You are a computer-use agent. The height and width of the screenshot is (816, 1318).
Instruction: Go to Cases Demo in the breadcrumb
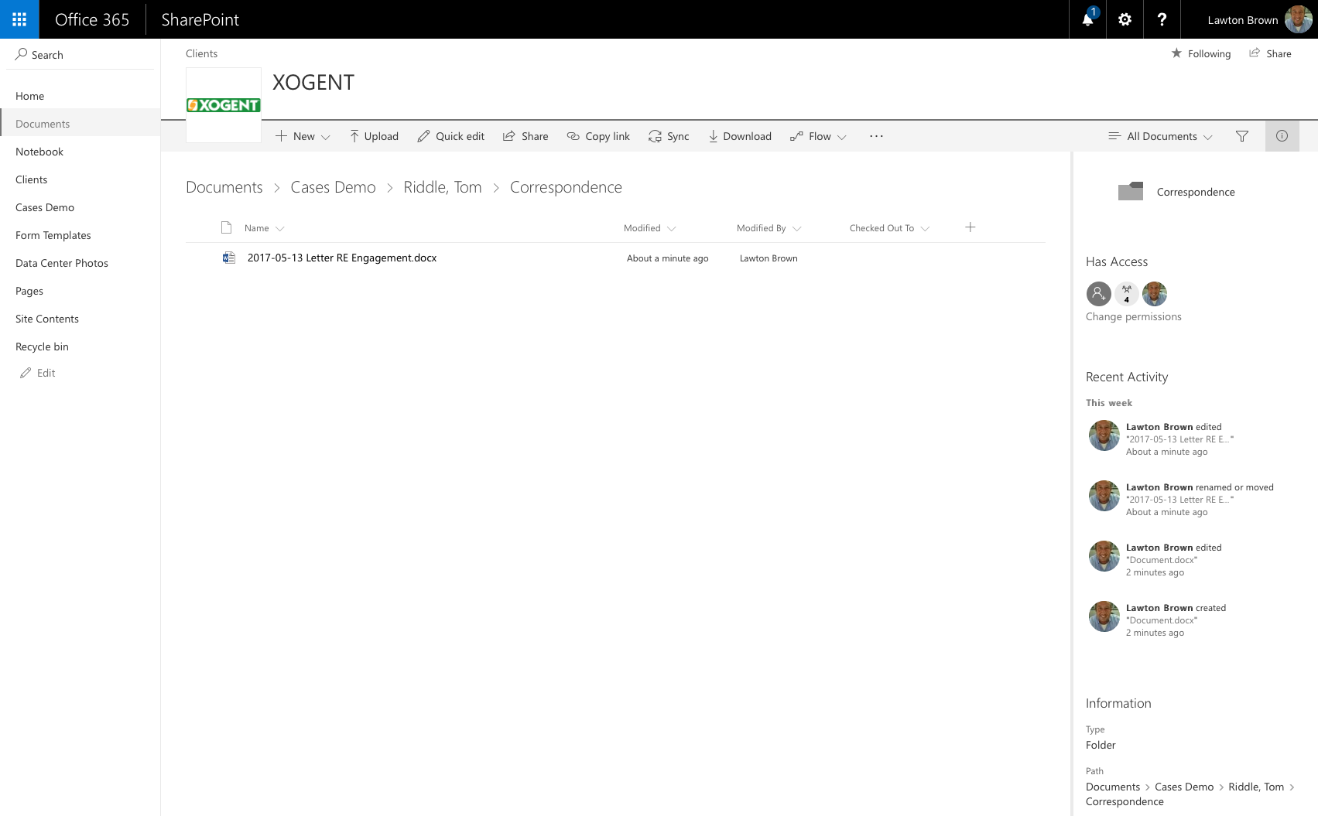pos(333,187)
